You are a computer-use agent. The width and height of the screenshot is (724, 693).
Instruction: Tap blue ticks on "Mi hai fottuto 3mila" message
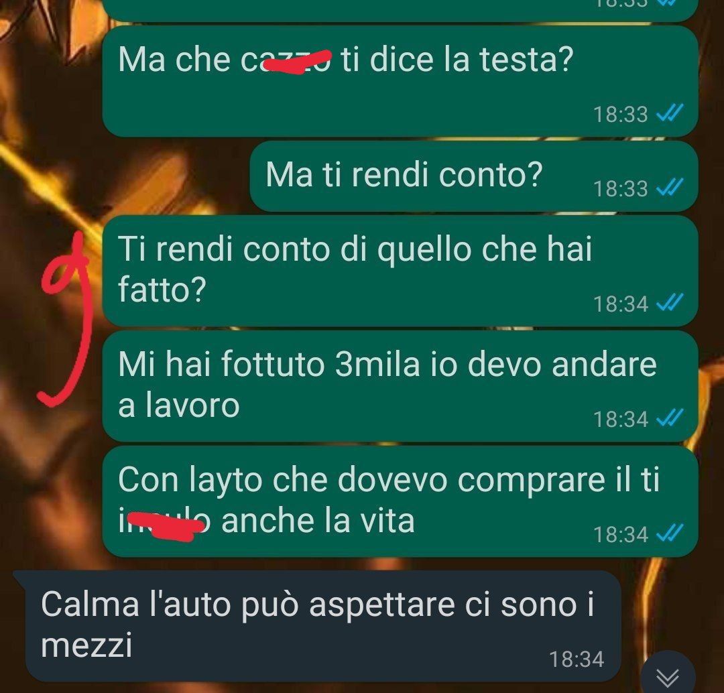670,418
